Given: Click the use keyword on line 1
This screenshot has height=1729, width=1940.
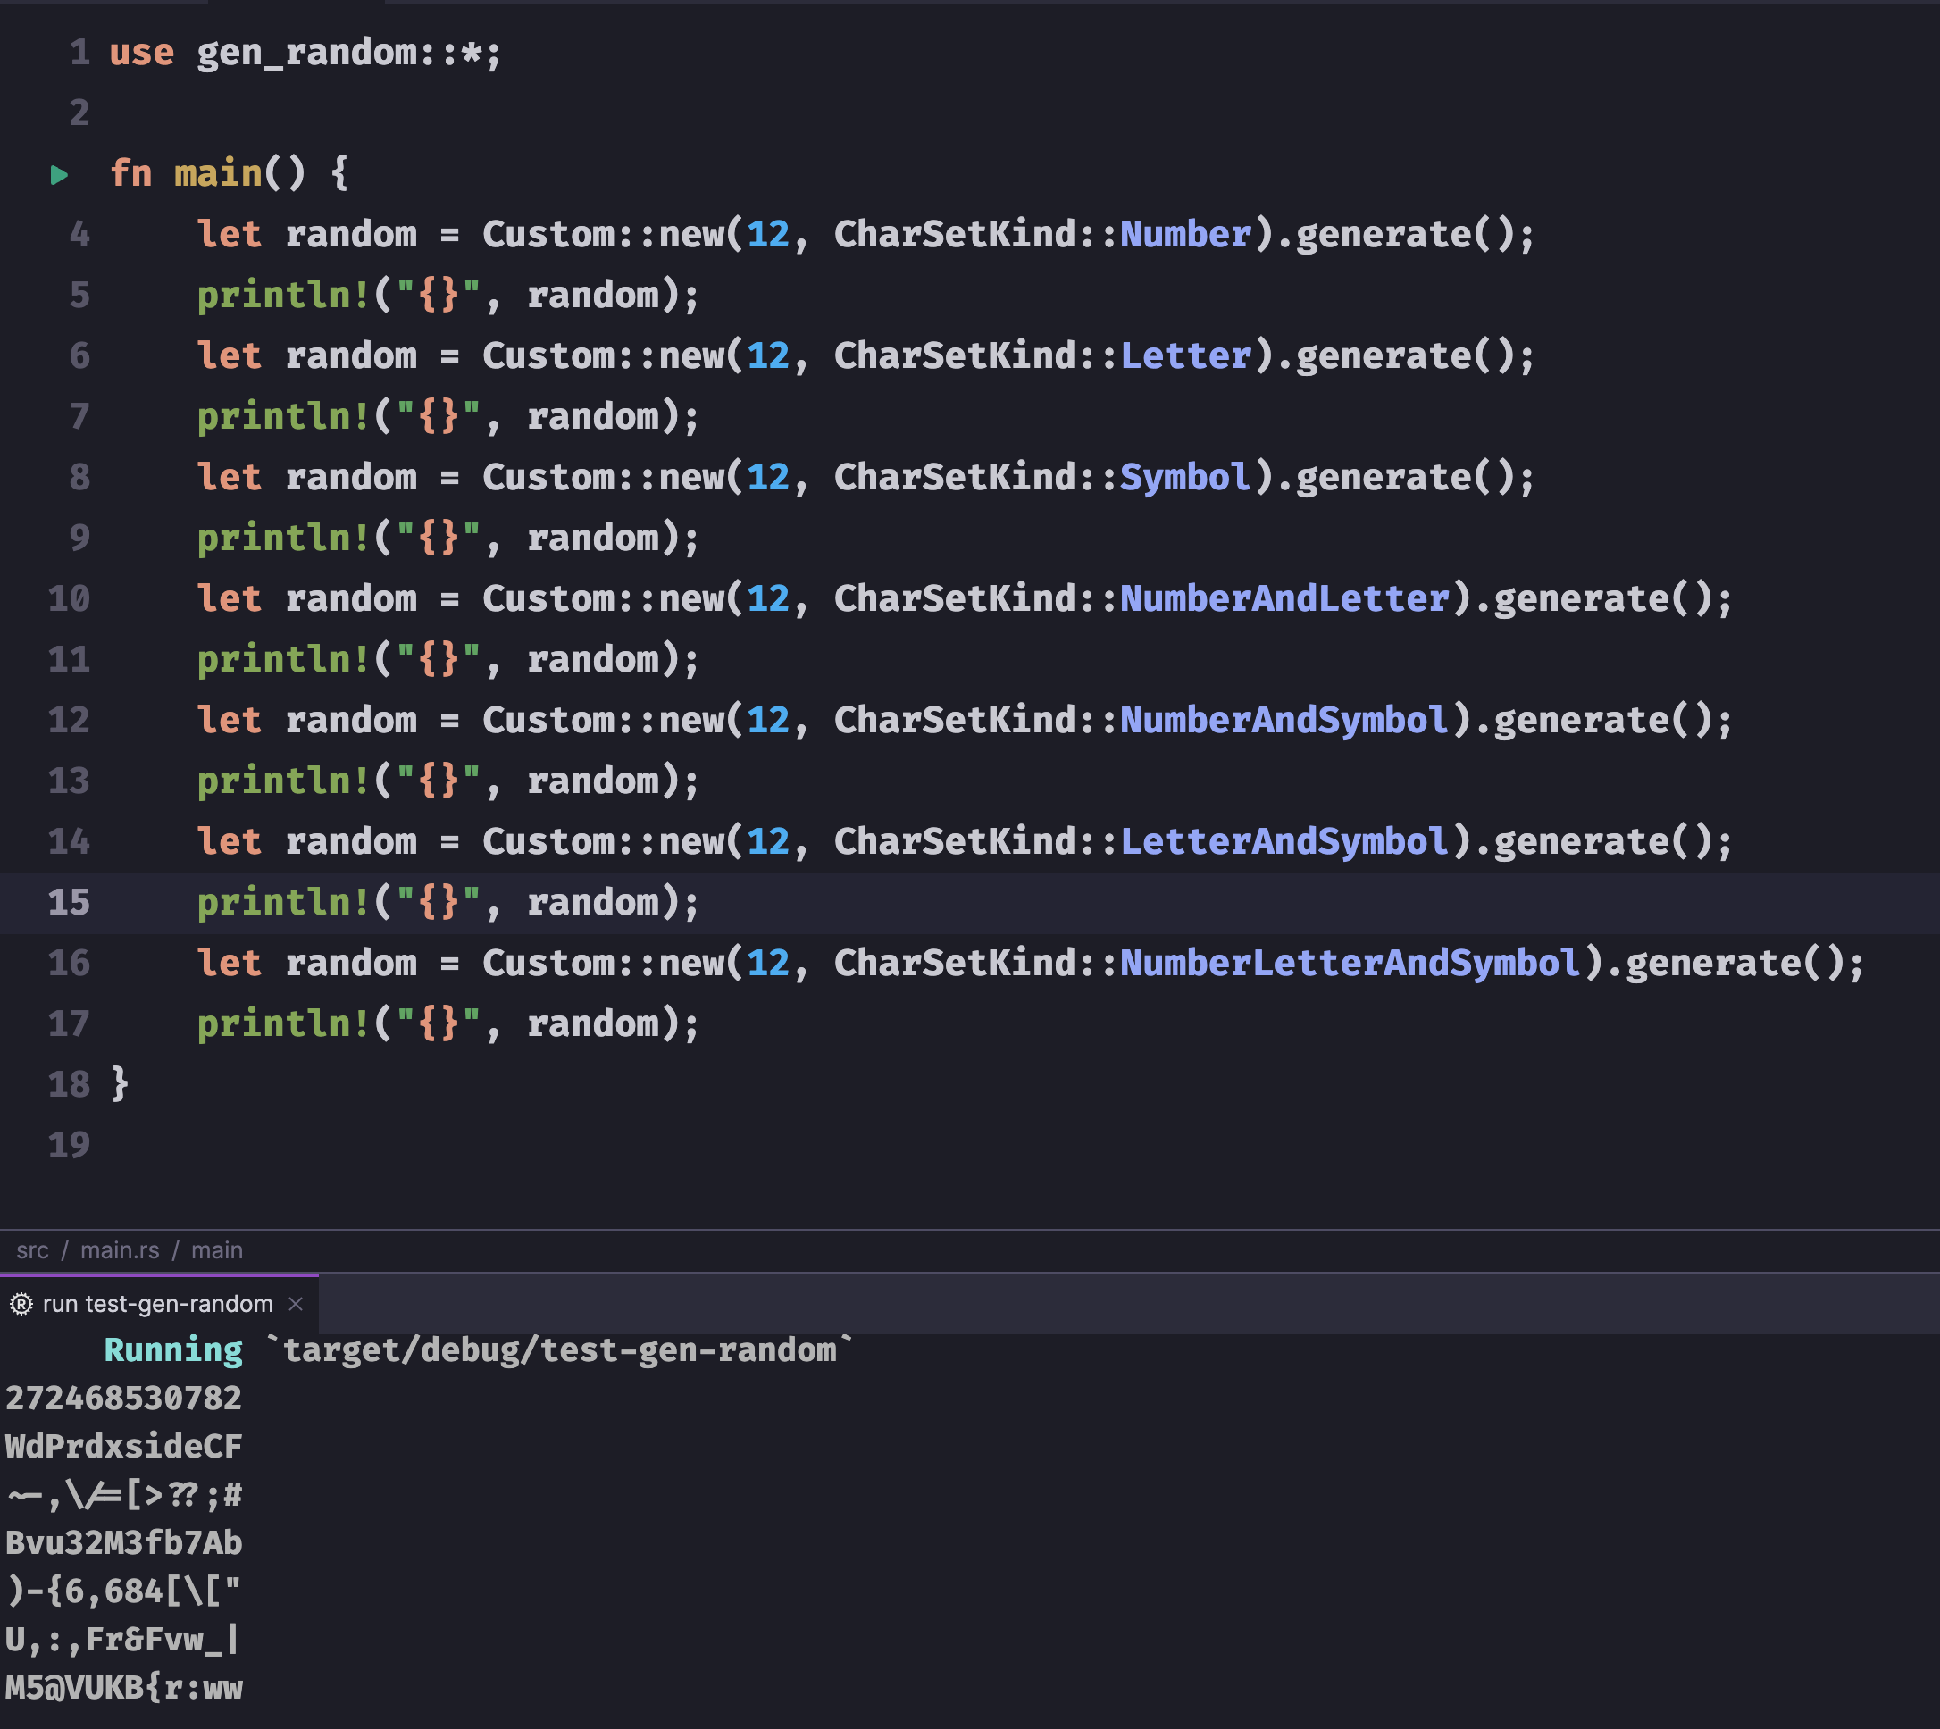Looking at the screenshot, I should click(x=141, y=54).
